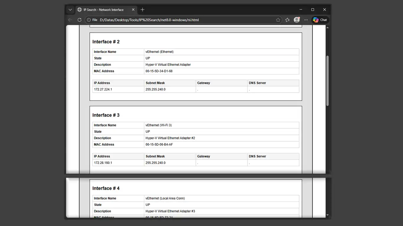Open the browser profile avatar
Screen dimensions: 403x226
(297, 20)
